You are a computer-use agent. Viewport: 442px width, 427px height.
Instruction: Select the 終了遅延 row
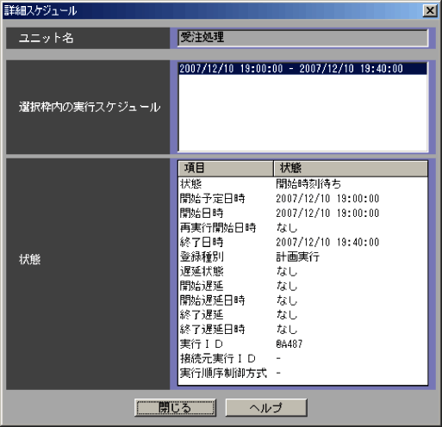point(302,315)
